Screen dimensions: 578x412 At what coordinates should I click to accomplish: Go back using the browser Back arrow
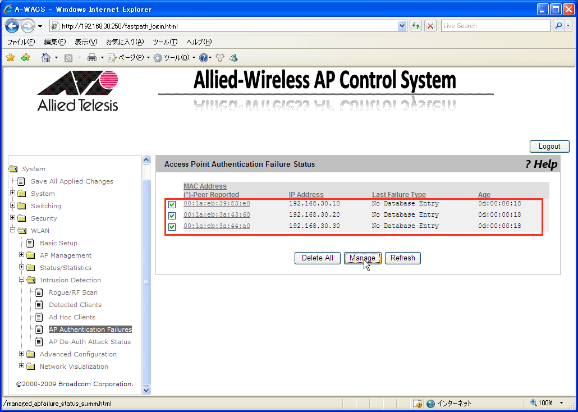point(12,26)
